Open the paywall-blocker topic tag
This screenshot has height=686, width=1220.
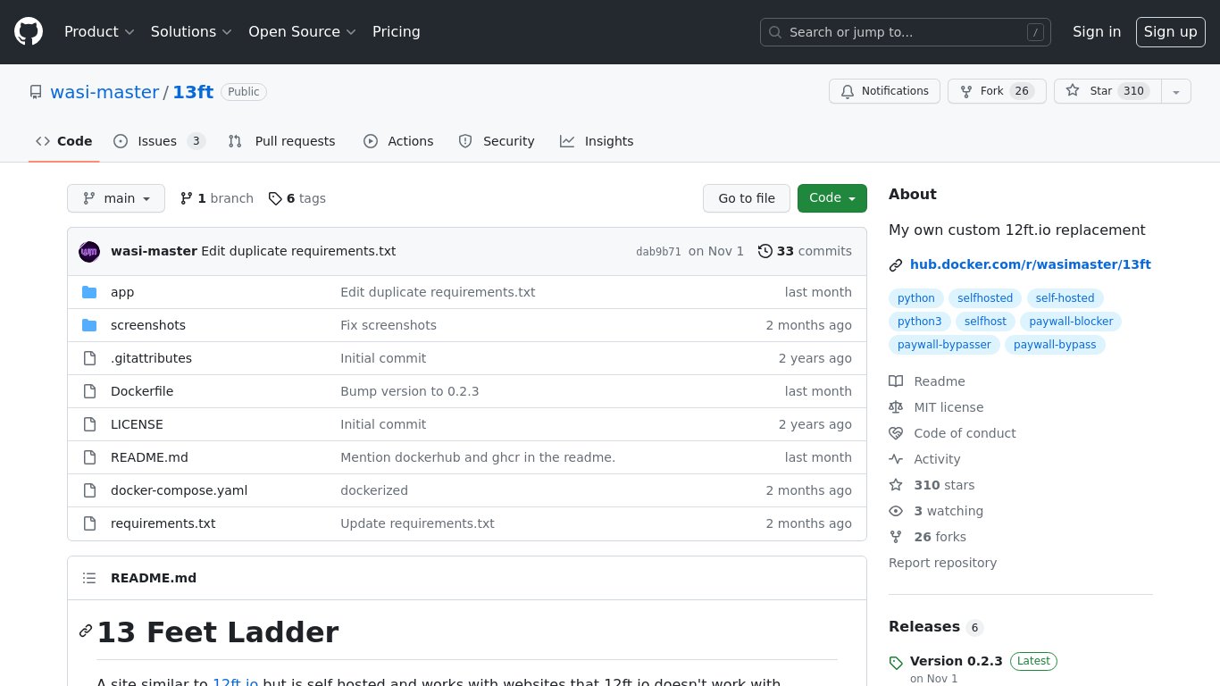(x=1071, y=322)
